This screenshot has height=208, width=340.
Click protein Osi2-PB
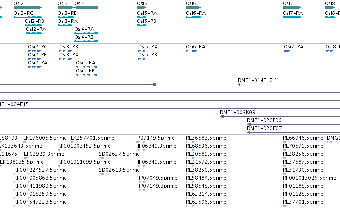click(x=35, y=59)
